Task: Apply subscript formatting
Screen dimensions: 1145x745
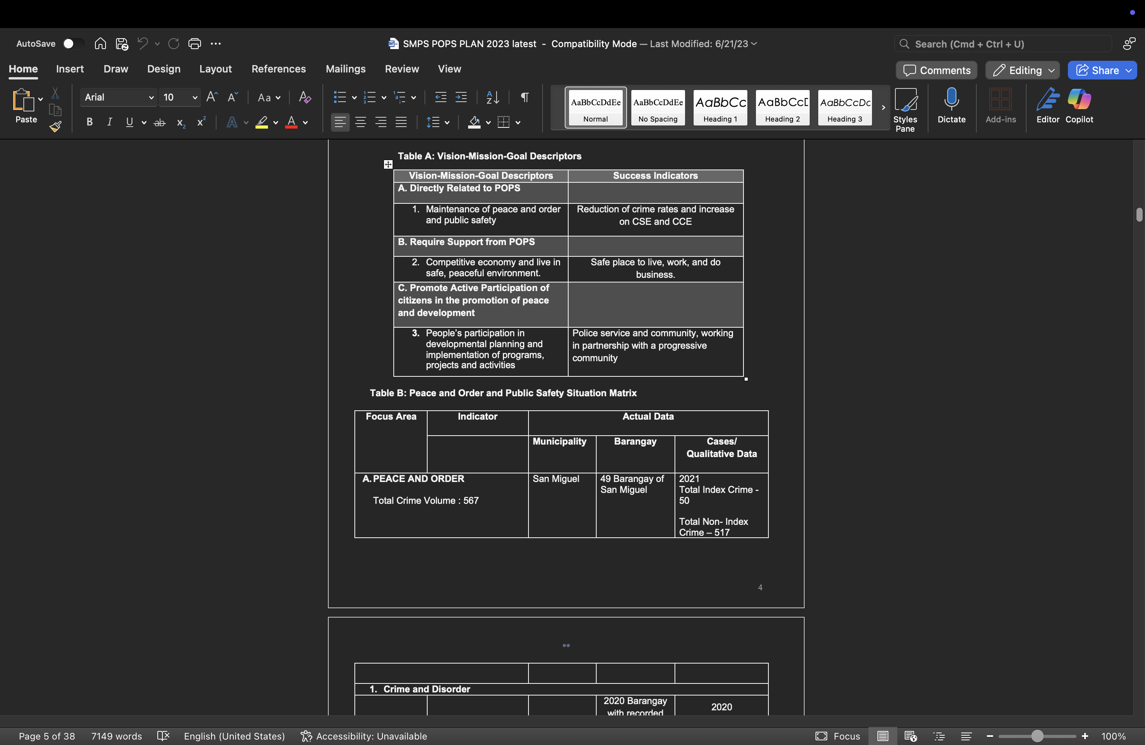Action: point(181,123)
